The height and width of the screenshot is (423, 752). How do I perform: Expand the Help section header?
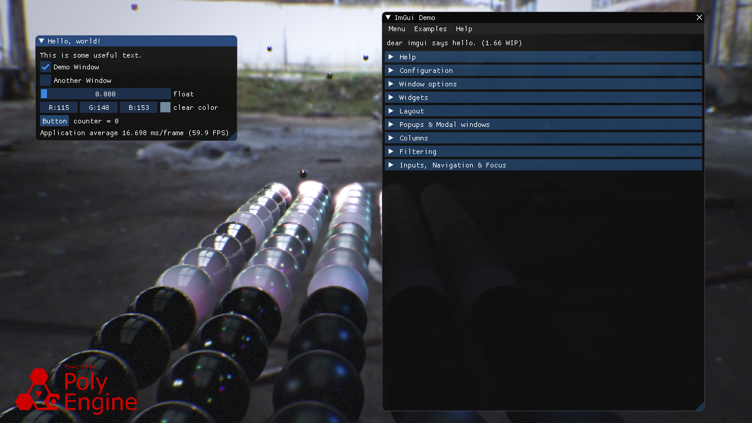[543, 57]
